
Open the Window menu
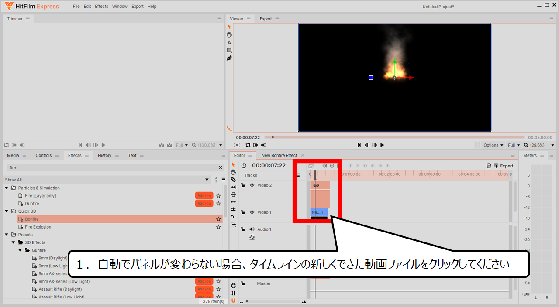coord(120,7)
